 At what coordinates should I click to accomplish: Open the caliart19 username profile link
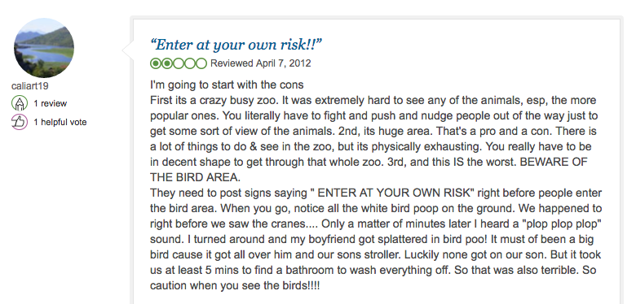tap(30, 86)
